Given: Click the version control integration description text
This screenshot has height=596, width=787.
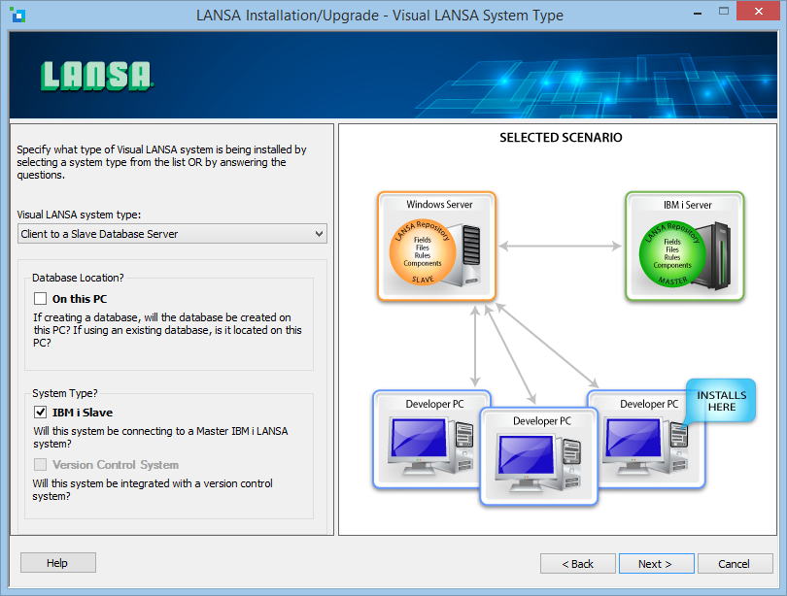Looking at the screenshot, I should coord(153,490).
